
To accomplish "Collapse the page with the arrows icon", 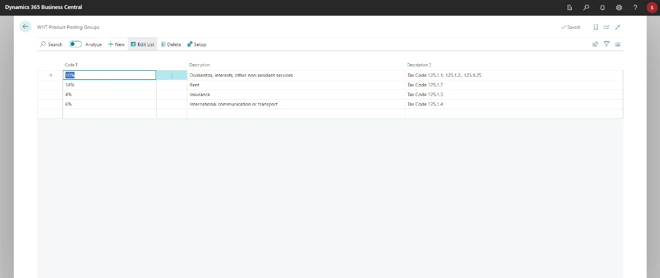I will tap(617, 27).
